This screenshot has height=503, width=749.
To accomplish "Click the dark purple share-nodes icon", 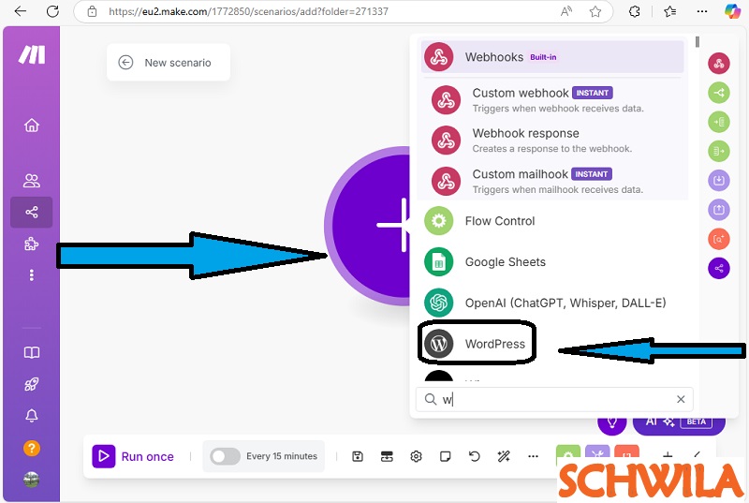I will click(x=718, y=269).
